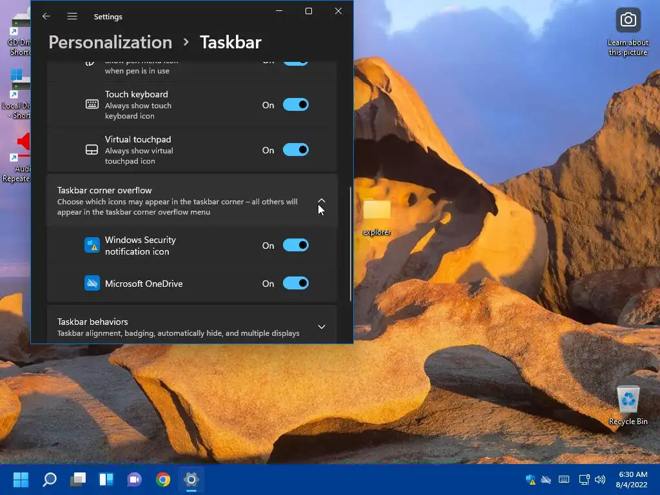The height and width of the screenshot is (495, 660).
Task: Select the Local Disk shortcut on the desktop
Action: point(17,94)
